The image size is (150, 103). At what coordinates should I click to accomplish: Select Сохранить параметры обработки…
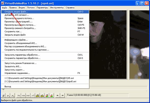45,58
